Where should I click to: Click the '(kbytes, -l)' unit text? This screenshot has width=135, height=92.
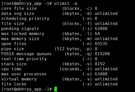point(77,34)
